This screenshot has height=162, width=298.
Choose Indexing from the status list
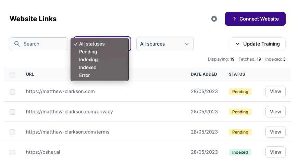coord(100,60)
